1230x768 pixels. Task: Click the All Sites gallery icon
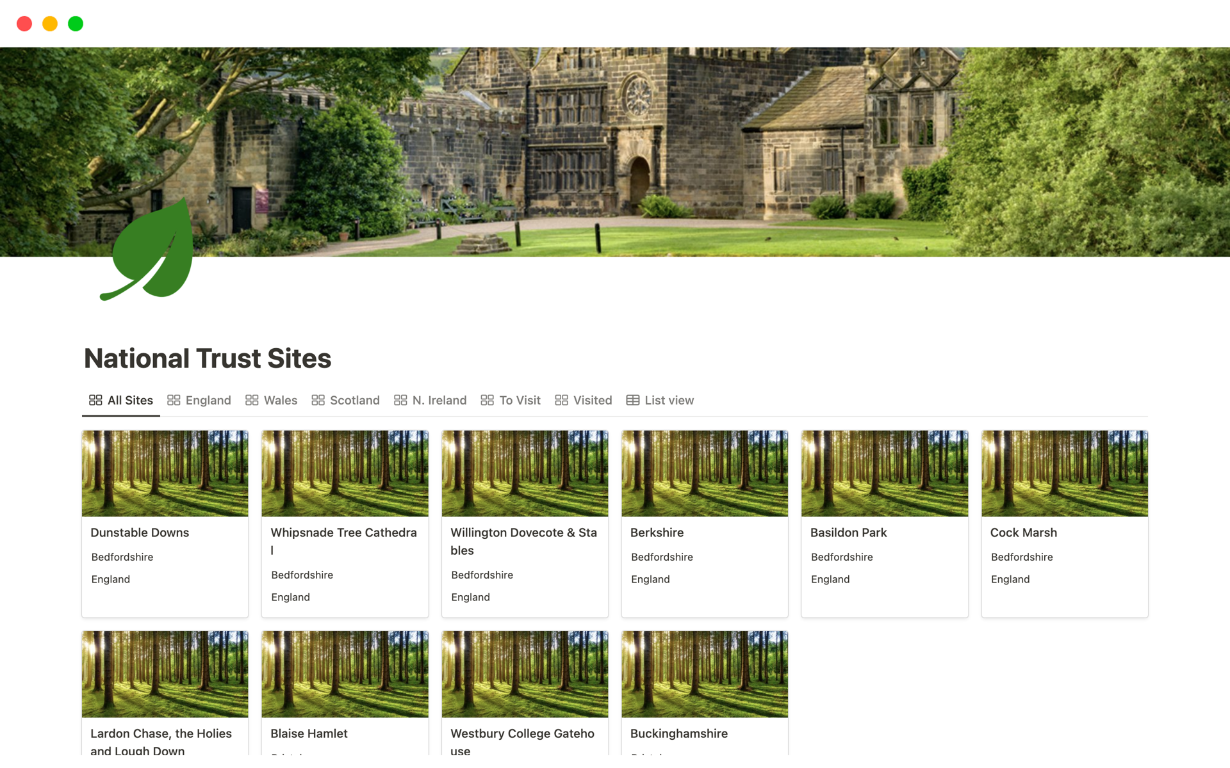[95, 400]
